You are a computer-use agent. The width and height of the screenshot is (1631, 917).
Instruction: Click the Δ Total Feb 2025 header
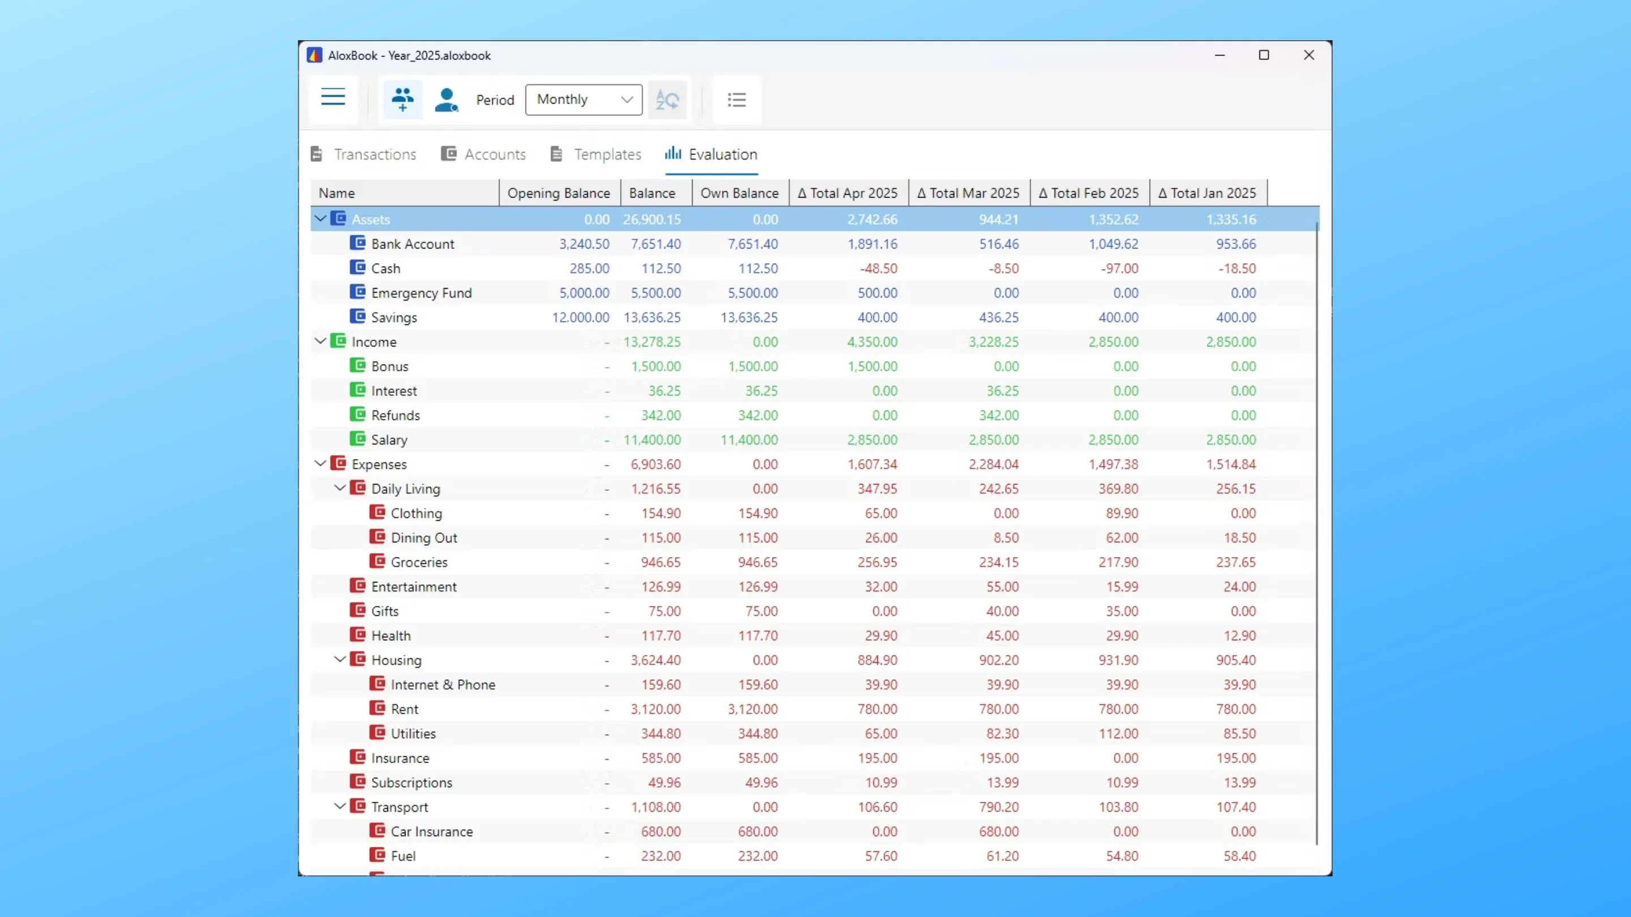point(1090,193)
